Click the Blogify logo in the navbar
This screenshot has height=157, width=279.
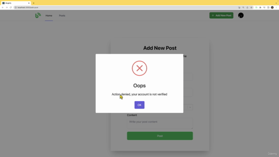point(38,16)
